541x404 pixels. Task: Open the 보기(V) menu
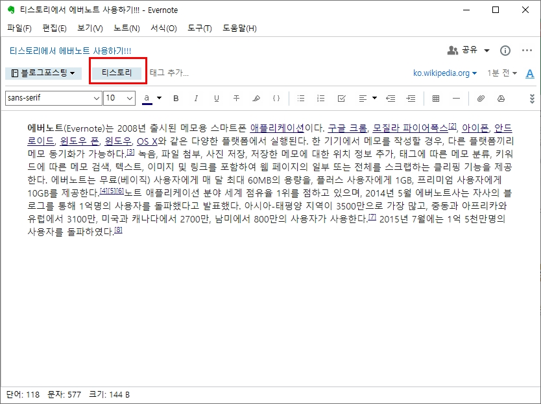coord(90,29)
